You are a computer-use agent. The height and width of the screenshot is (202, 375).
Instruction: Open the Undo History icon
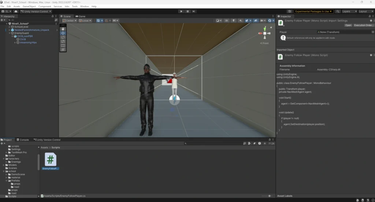click(290, 11)
